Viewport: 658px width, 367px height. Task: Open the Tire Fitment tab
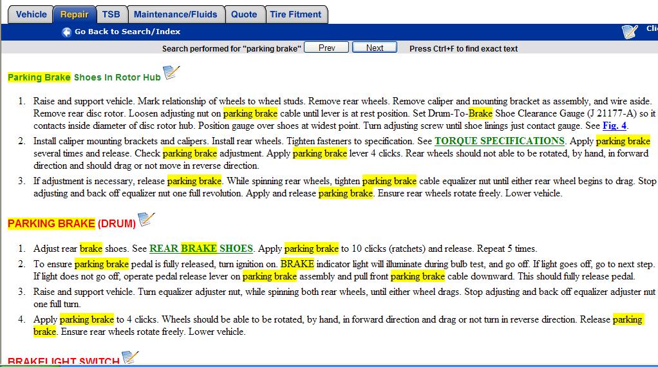tap(296, 14)
